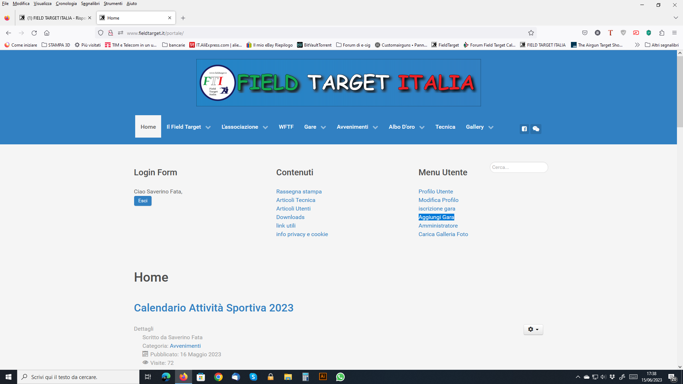Click the Cerca search field
The height and width of the screenshot is (384, 683).
tap(519, 167)
